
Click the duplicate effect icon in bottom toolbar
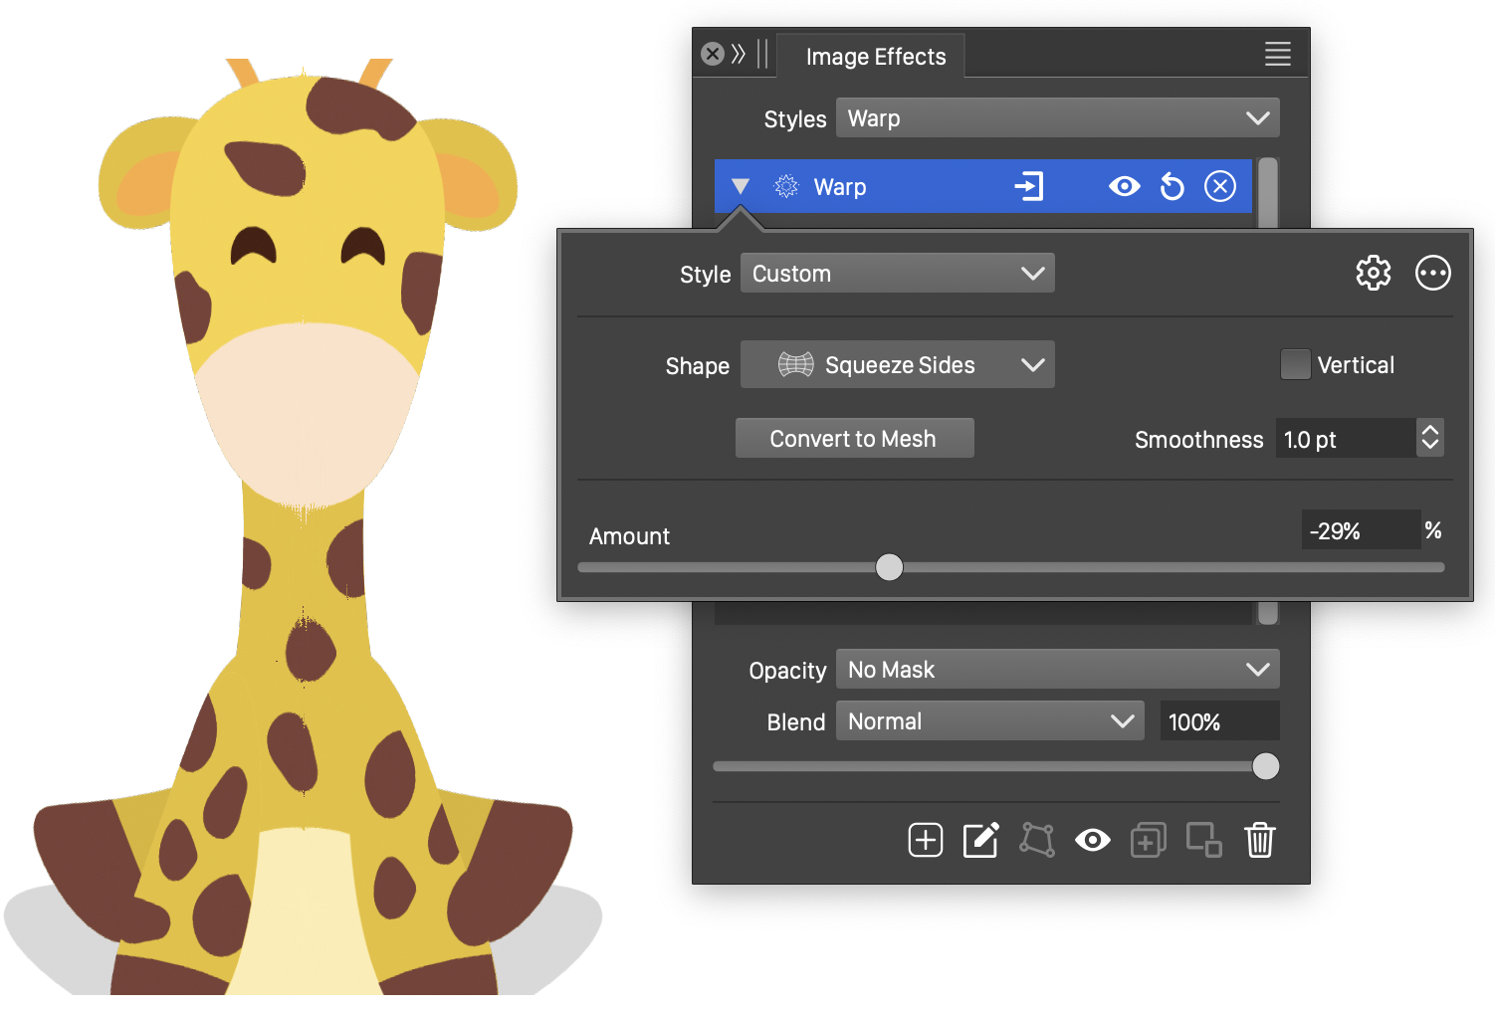pyautogui.click(x=1148, y=840)
